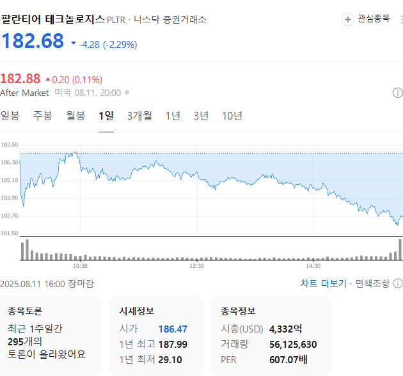Click the 관심종목 button label
Image resolution: width=403 pixels, height=376 pixels.
[374, 19]
